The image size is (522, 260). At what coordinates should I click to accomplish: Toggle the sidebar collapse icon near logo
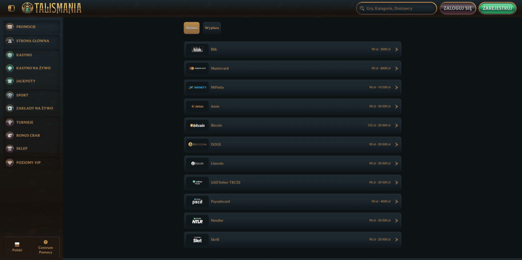(12, 8)
